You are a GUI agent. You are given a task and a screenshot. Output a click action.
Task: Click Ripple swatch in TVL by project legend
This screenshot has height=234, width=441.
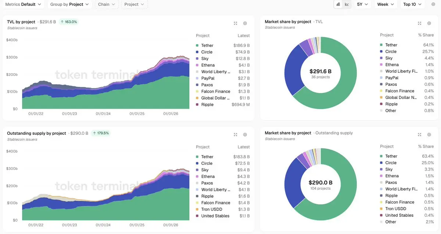point(197,105)
